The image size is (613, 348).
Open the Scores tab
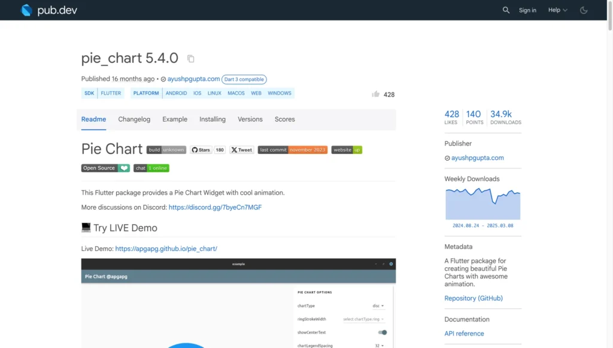pos(284,119)
